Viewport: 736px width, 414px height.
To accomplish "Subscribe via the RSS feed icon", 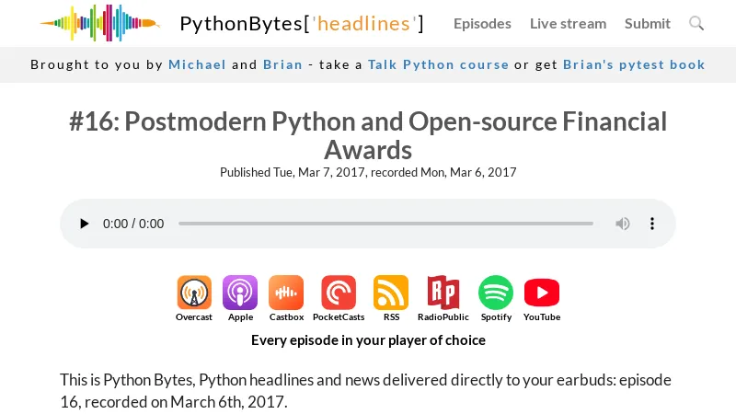I will click(x=391, y=293).
